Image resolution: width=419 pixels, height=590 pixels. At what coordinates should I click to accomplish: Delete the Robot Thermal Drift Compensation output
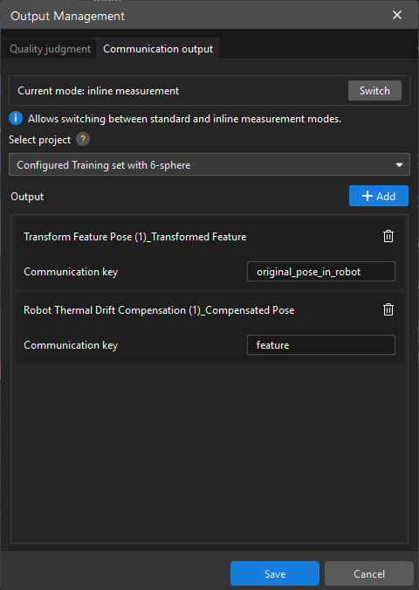point(388,309)
